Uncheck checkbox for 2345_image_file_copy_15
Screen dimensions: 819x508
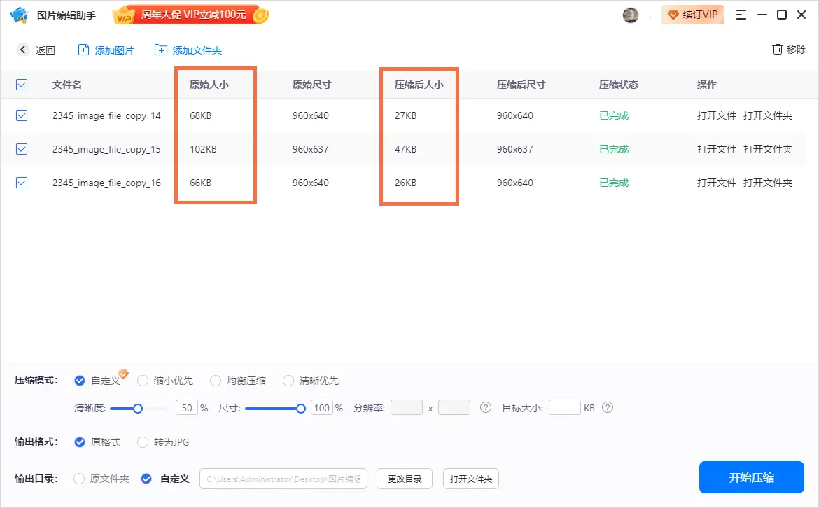[x=21, y=148]
